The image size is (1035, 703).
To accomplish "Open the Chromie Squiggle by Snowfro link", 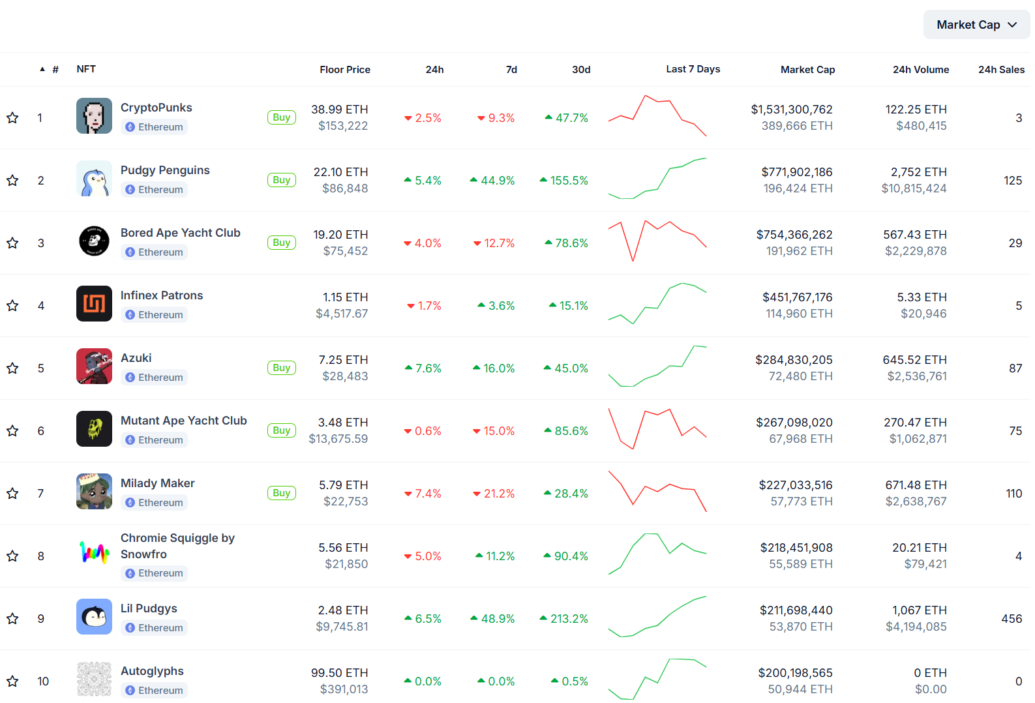I will (177, 546).
